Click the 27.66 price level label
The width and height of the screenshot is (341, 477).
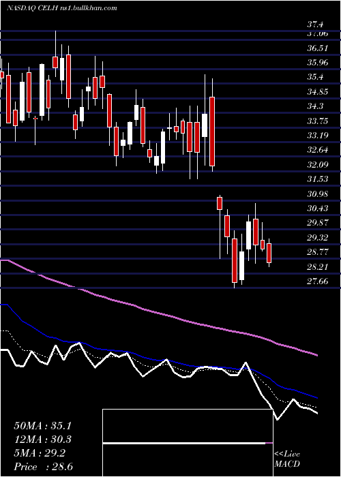[318, 281]
